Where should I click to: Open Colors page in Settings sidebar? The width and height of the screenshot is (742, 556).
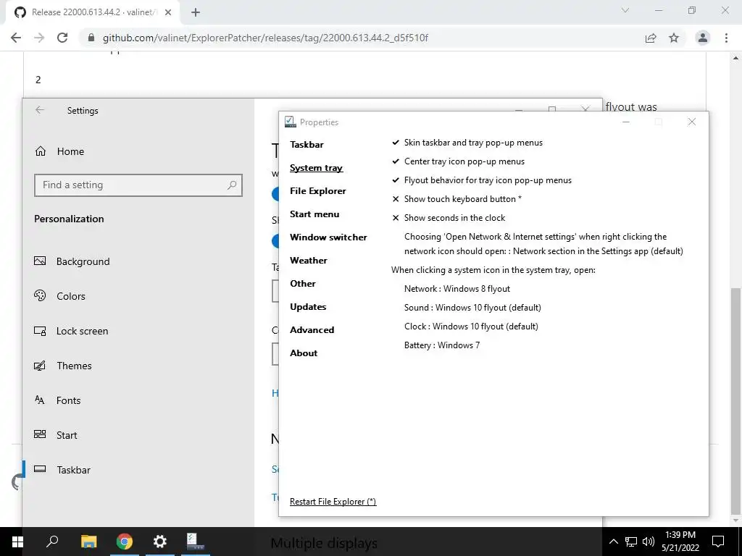[71, 296]
